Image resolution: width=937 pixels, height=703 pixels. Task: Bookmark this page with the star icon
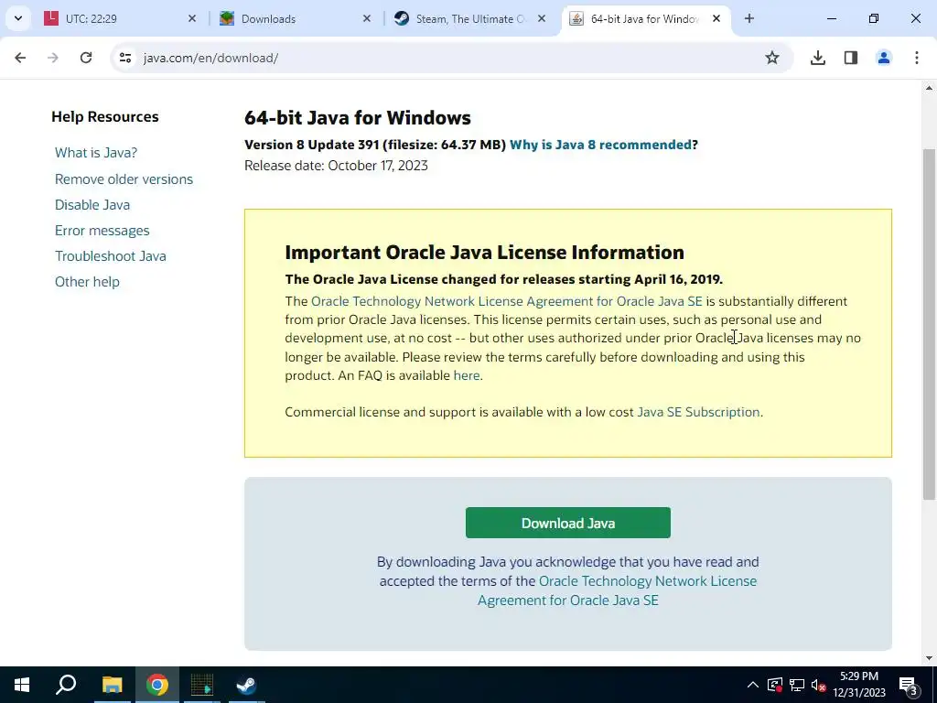772,58
